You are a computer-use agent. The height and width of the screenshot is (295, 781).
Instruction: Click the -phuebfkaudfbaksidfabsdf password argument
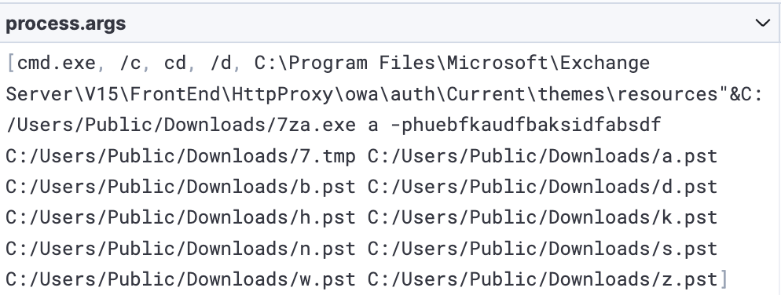click(526, 125)
